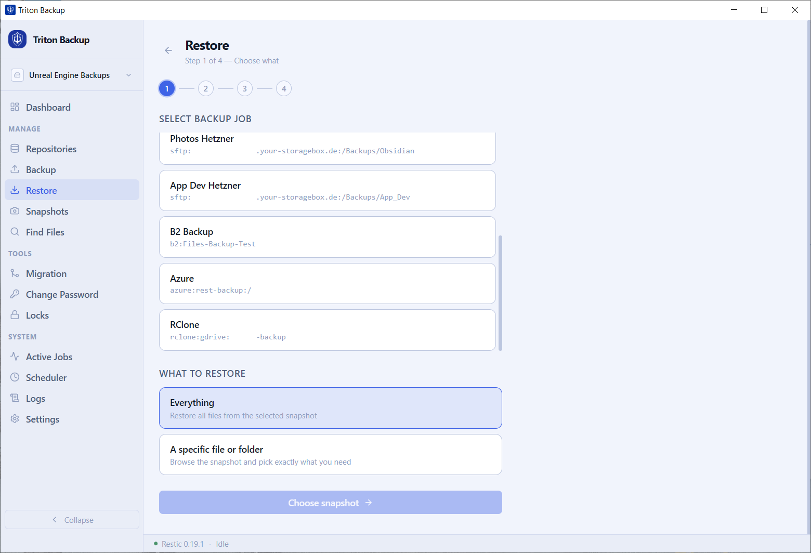
Task: Select the Everything restore option
Action: (331, 408)
